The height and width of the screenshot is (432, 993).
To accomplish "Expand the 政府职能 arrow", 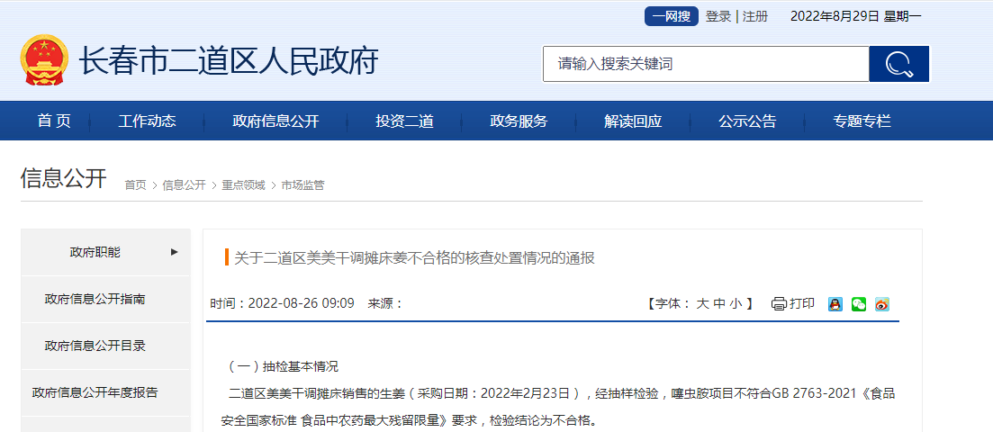I will coord(174,252).
